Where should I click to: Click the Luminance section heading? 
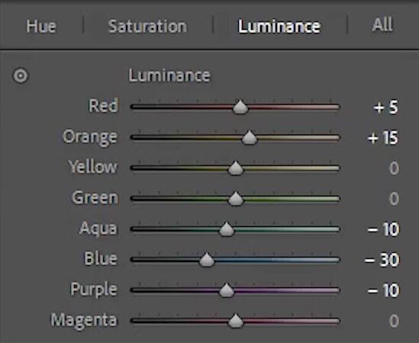pyautogui.click(x=169, y=76)
